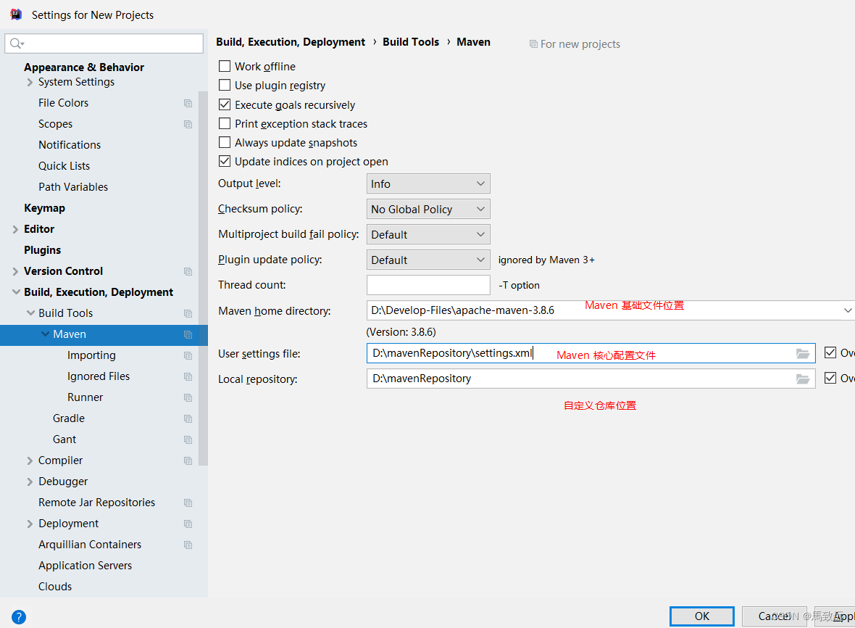Screen dimensions: 855x628
Task: Select Clouds in settings tree
Action: tap(55, 587)
